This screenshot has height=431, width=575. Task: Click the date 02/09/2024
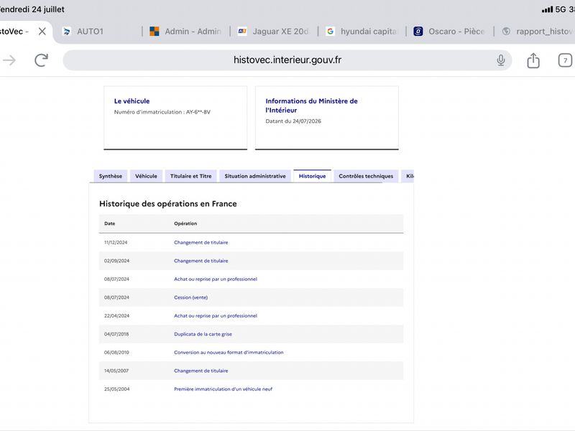116,261
